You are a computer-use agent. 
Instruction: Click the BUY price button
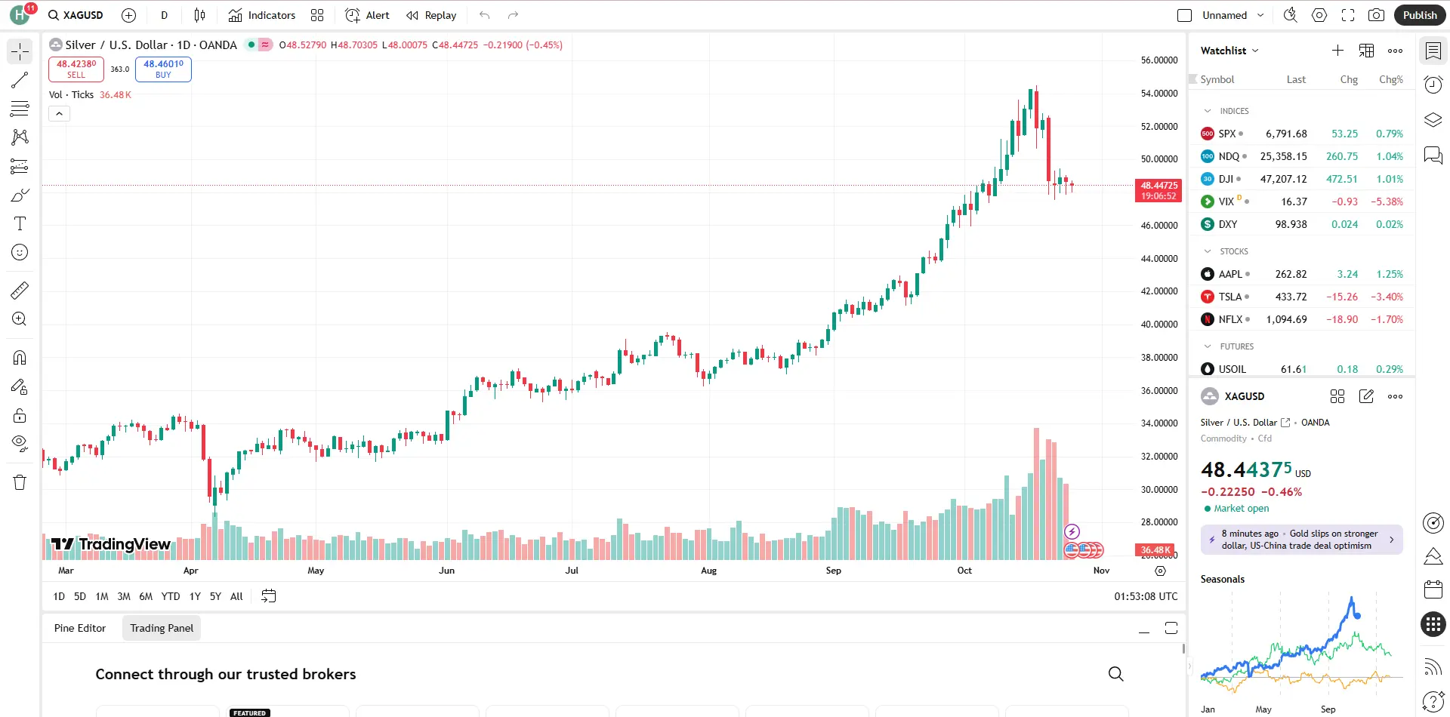(x=163, y=69)
